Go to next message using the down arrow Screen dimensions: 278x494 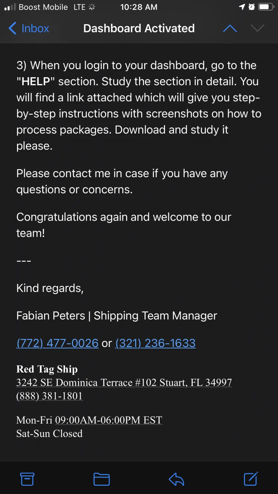tap(257, 28)
